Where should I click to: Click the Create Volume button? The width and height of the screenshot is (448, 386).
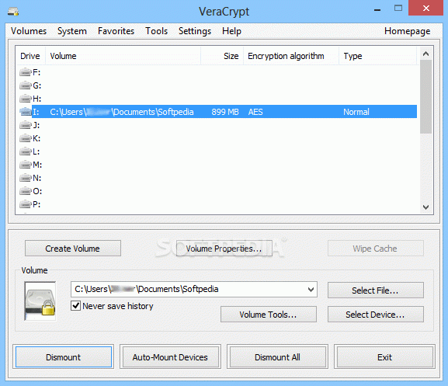click(73, 249)
